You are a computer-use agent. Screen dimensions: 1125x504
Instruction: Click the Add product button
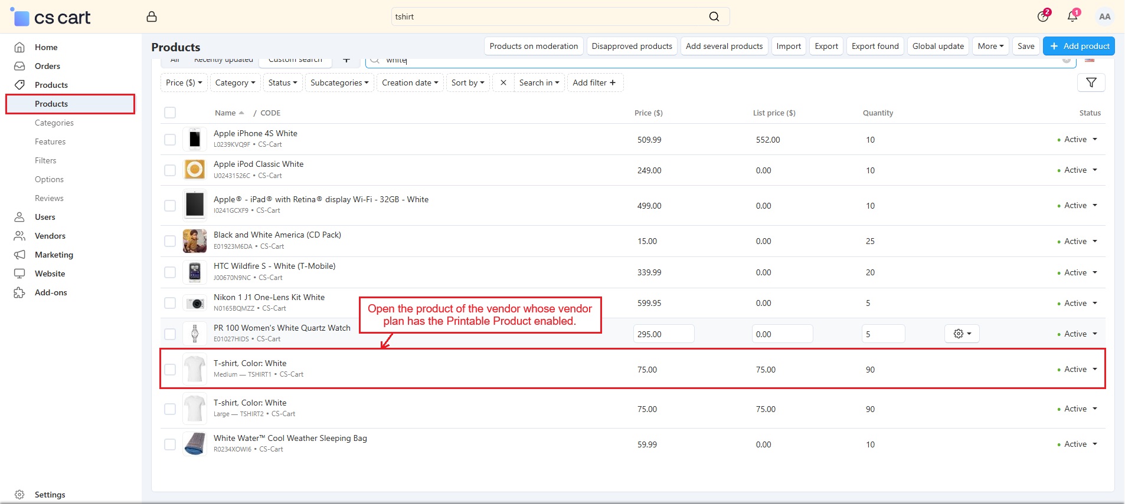(x=1078, y=46)
